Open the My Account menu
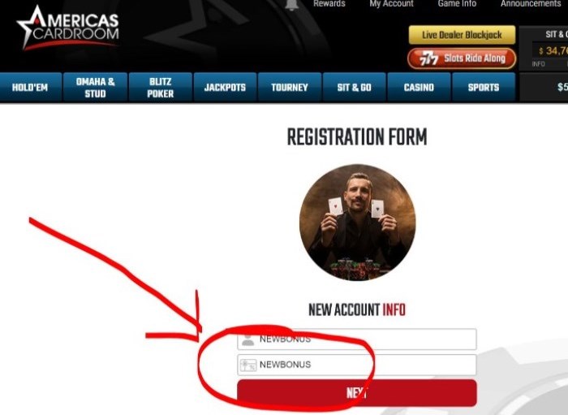 pyautogui.click(x=391, y=3)
